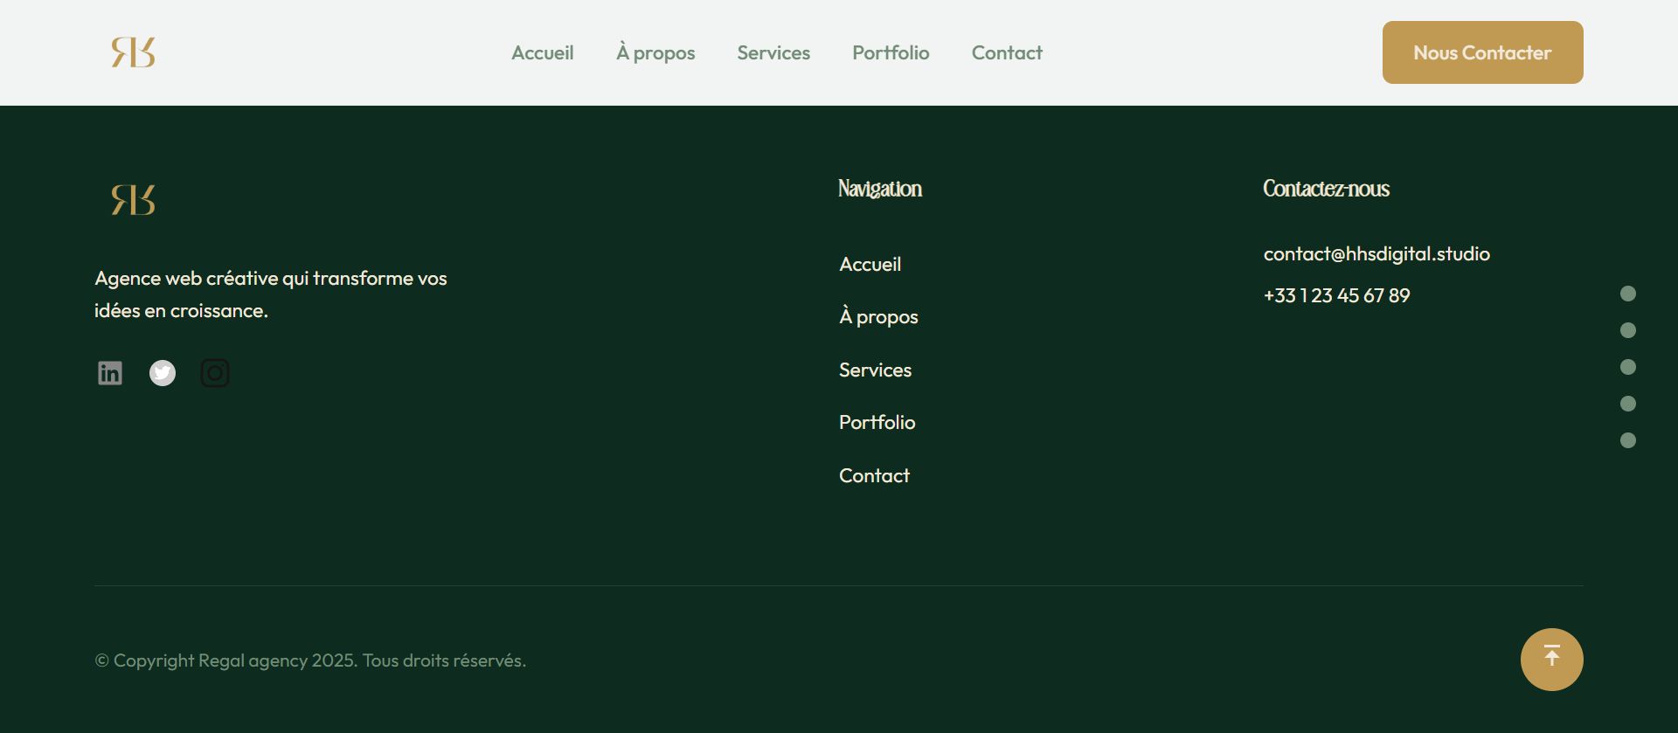
Task: Open À propos in the top menu
Action: (655, 53)
